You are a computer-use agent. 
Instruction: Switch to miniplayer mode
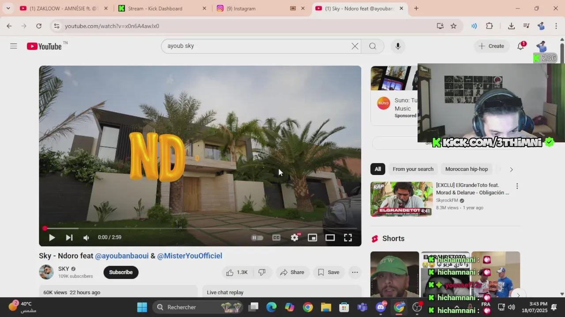tap(312, 237)
